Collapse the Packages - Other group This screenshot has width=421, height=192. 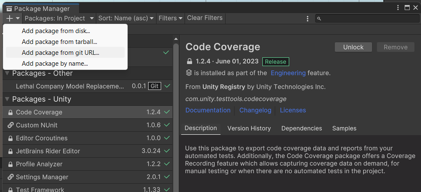point(7,74)
